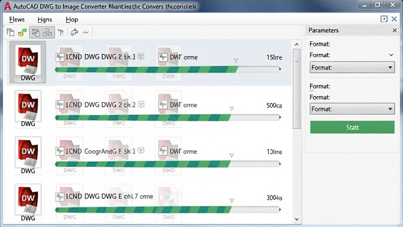
Task: Click the red AutoCAD logo in title bar
Action: pyautogui.click(x=7, y=6)
